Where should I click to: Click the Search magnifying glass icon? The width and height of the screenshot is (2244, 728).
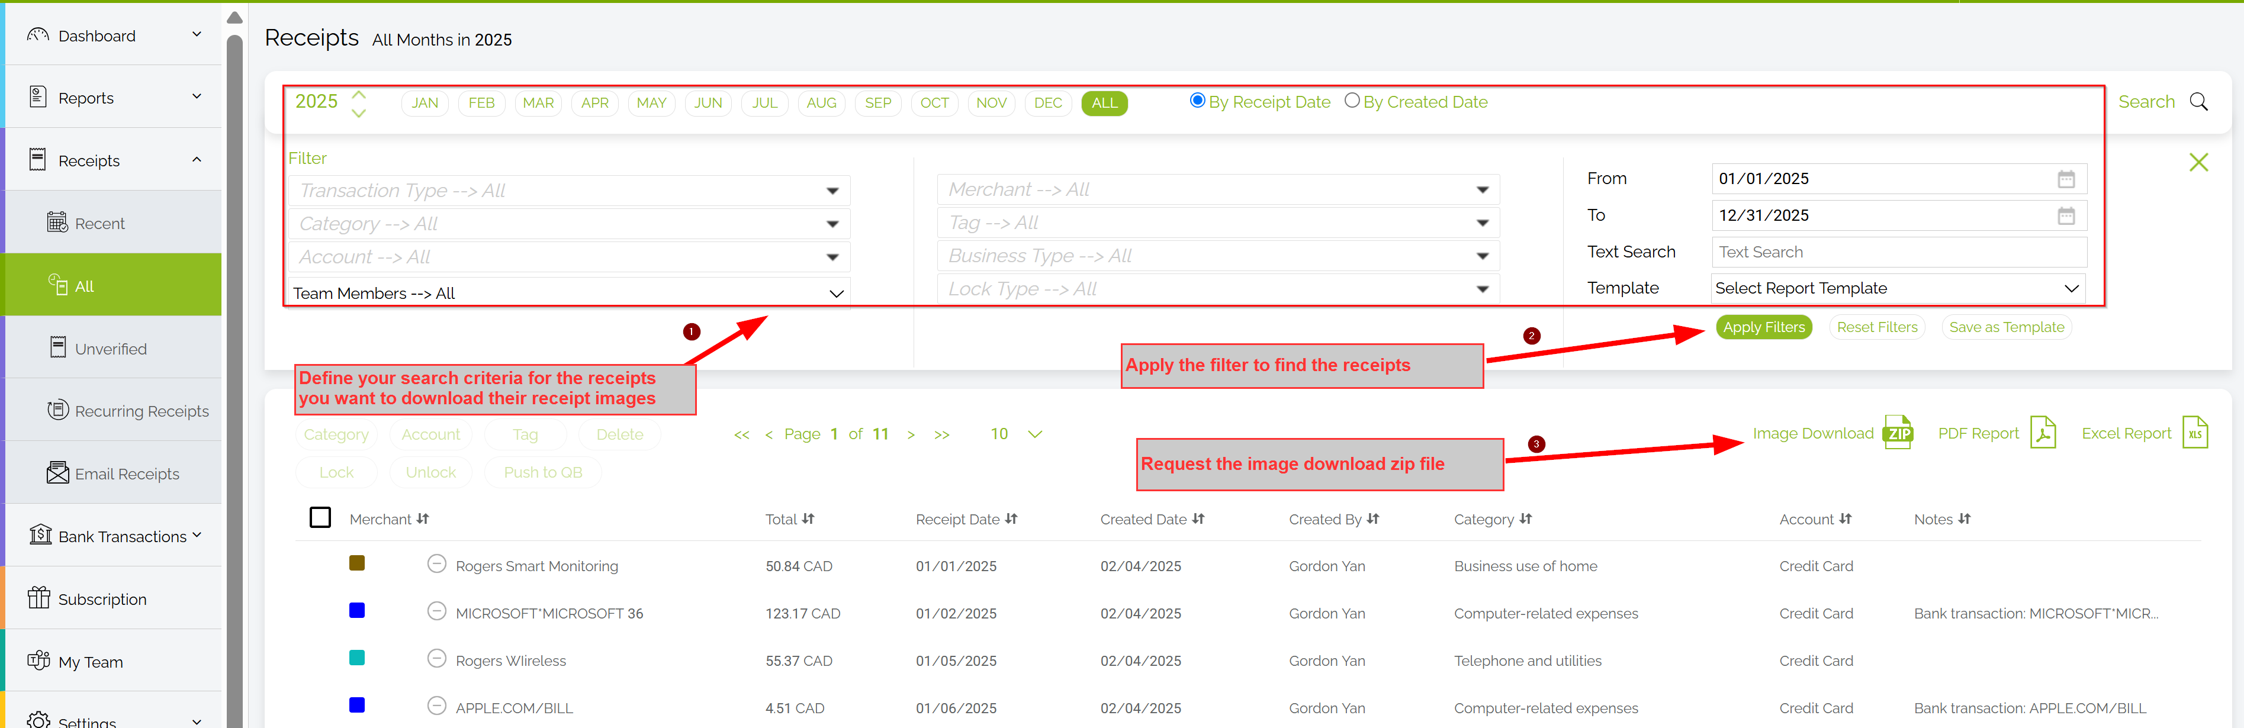coord(2198,102)
